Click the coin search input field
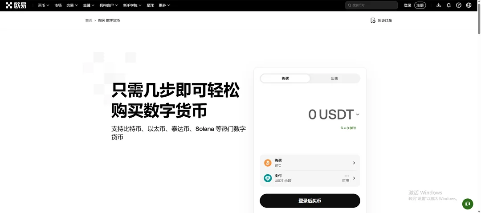Screen dimensions: 481x213 (371, 5)
